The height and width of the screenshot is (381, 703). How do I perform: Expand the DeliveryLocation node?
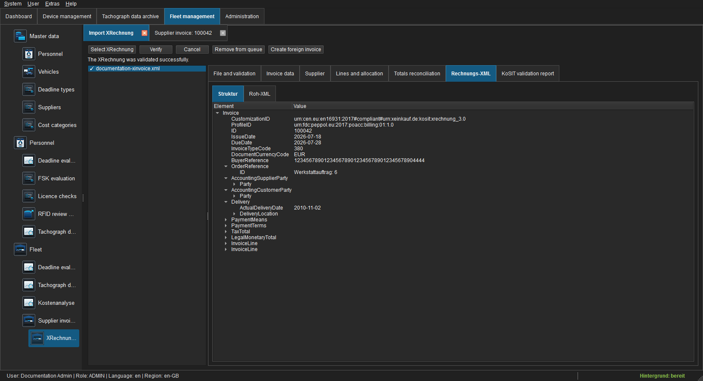pos(234,214)
